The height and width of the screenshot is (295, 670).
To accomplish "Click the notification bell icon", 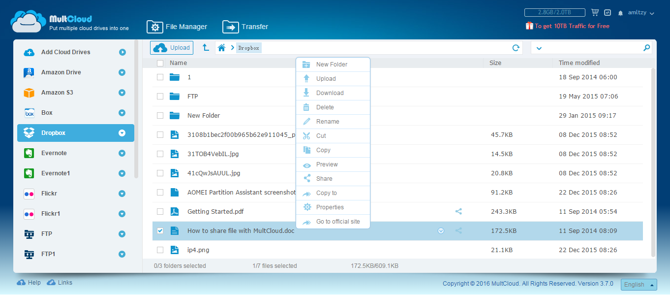I will tap(621, 13).
